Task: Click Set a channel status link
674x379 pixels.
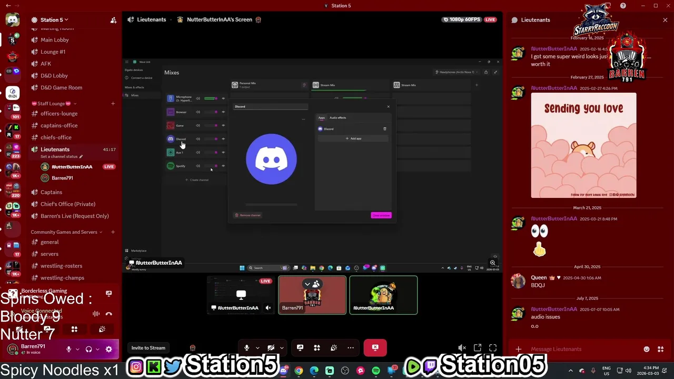Action: 62,157
